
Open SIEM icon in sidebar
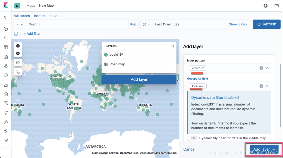pyautogui.click(x=6, y=122)
